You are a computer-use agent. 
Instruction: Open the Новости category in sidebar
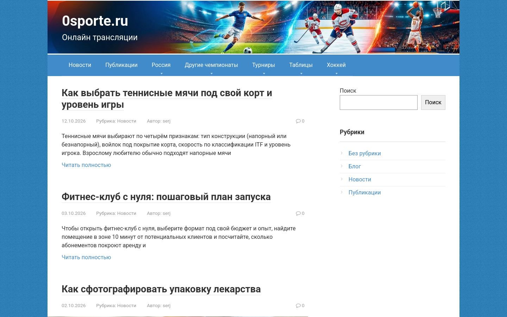360,179
